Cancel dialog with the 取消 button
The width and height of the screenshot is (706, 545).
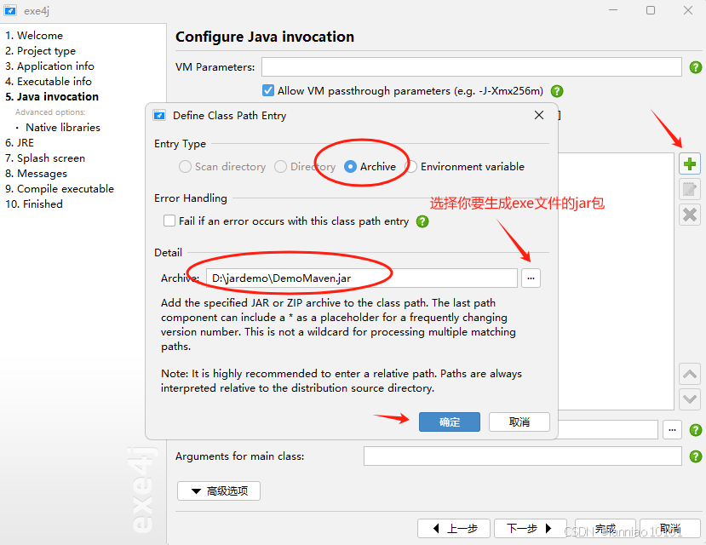click(519, 422)
